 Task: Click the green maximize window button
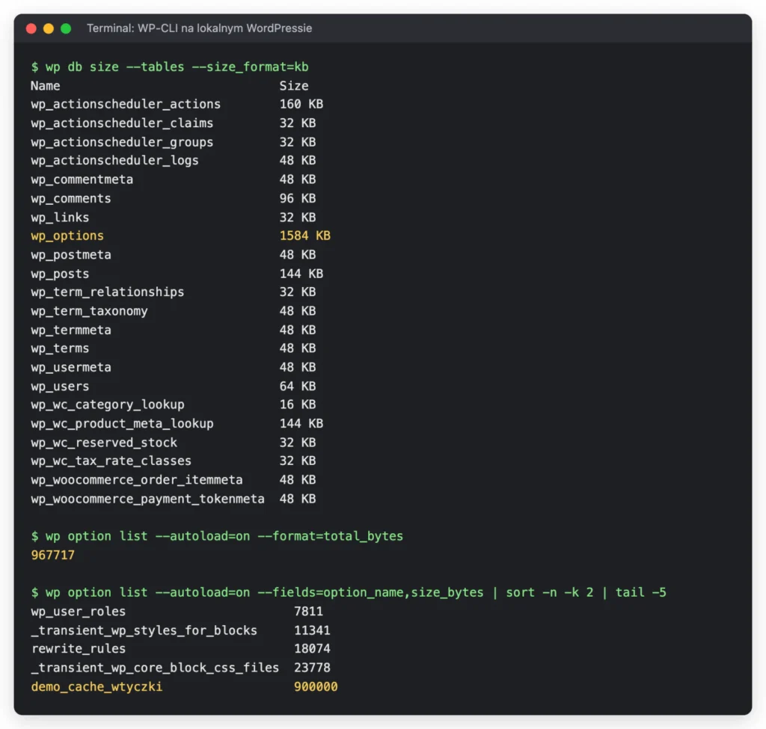pos(66,29)
